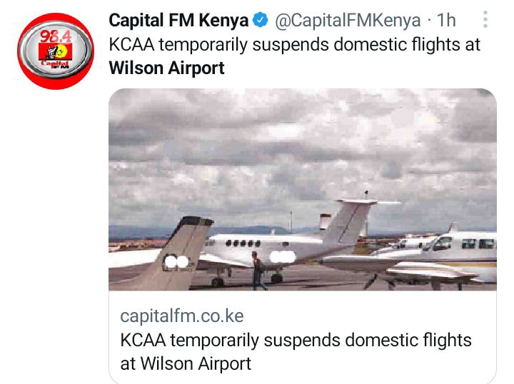Click the tweet text beginning KCAA temporarily
This screenshot has height=384, width=514.
[294, 56]
